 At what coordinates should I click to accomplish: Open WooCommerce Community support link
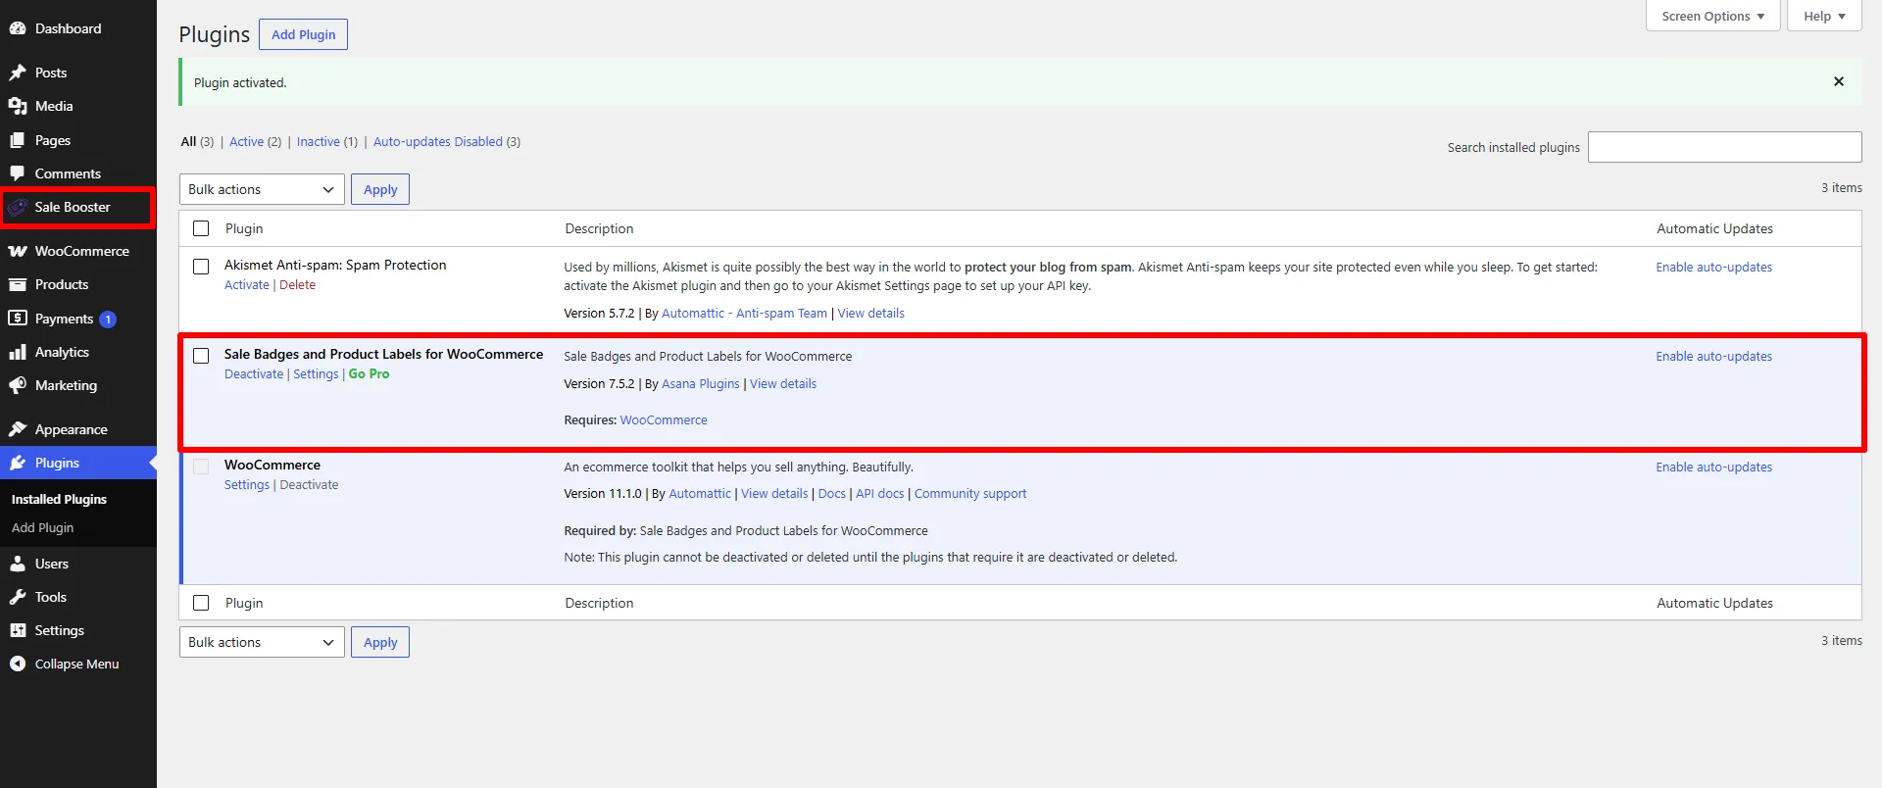[x=970, y=493]
